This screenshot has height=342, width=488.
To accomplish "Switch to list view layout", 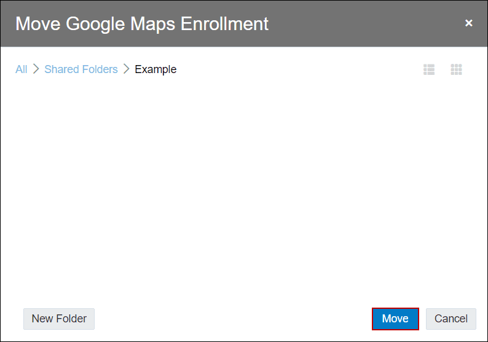I will pyautogui.click(x=429, y=69).
